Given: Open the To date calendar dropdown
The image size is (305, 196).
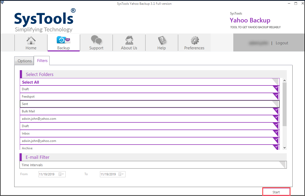Looking at the screenshot, I should tap(121, 174).
